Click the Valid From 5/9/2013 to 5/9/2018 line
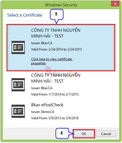122x143 pixels. tap(55, 118)
